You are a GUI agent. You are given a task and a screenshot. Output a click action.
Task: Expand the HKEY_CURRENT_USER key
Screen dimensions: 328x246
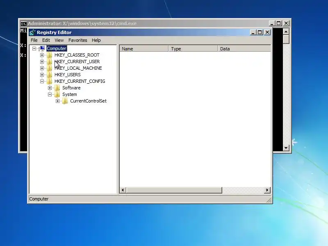pyautogui.click(x=42, y=61)
